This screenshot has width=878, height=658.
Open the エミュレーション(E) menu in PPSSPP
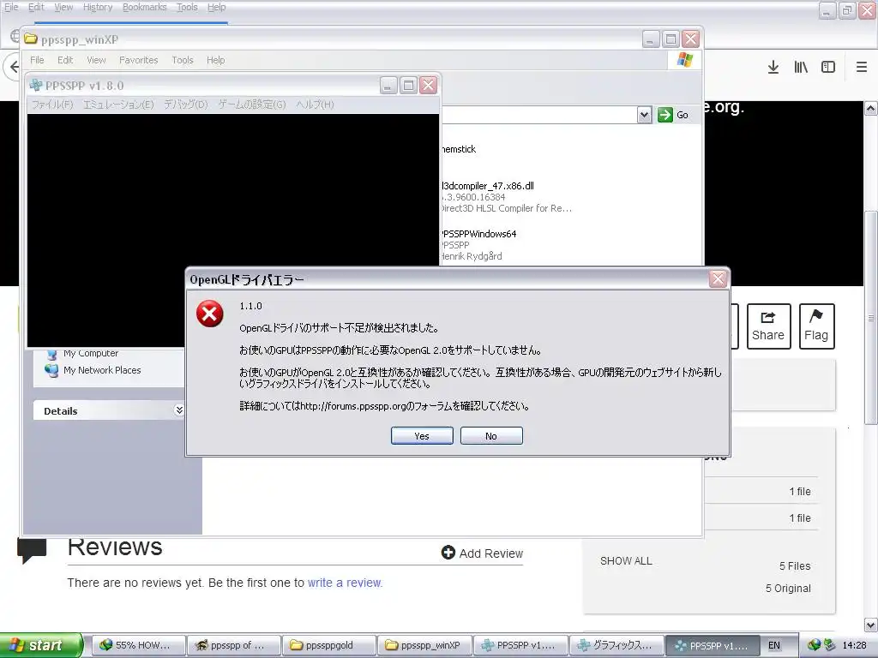[x=118, y=105]
